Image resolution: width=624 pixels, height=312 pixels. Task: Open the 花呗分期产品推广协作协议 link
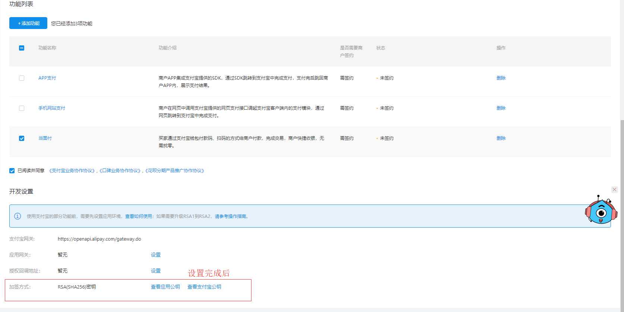coord(175,171)
